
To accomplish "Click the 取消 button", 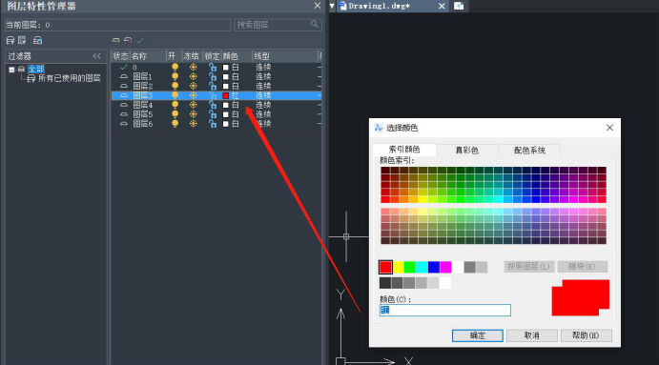I will pyautogui.click(x=531, y=335).
